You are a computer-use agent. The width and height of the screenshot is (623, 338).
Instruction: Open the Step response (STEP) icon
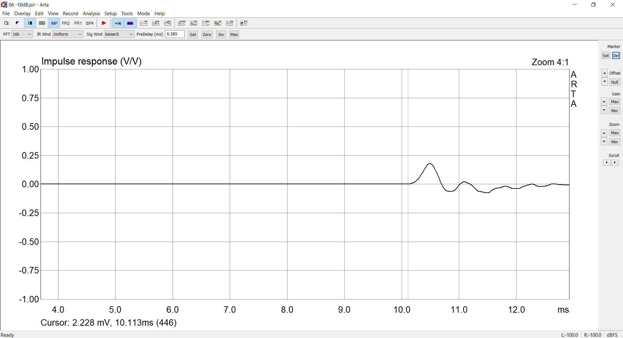tap(182, 23)
